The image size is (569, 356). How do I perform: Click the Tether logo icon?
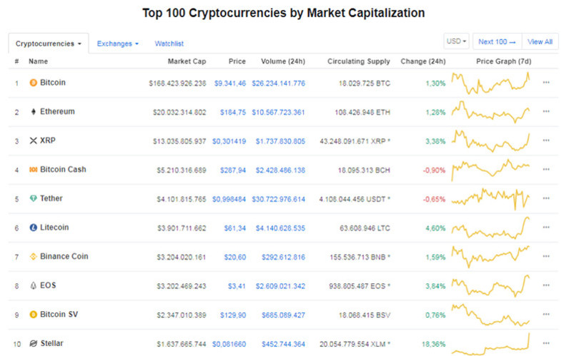33,198
